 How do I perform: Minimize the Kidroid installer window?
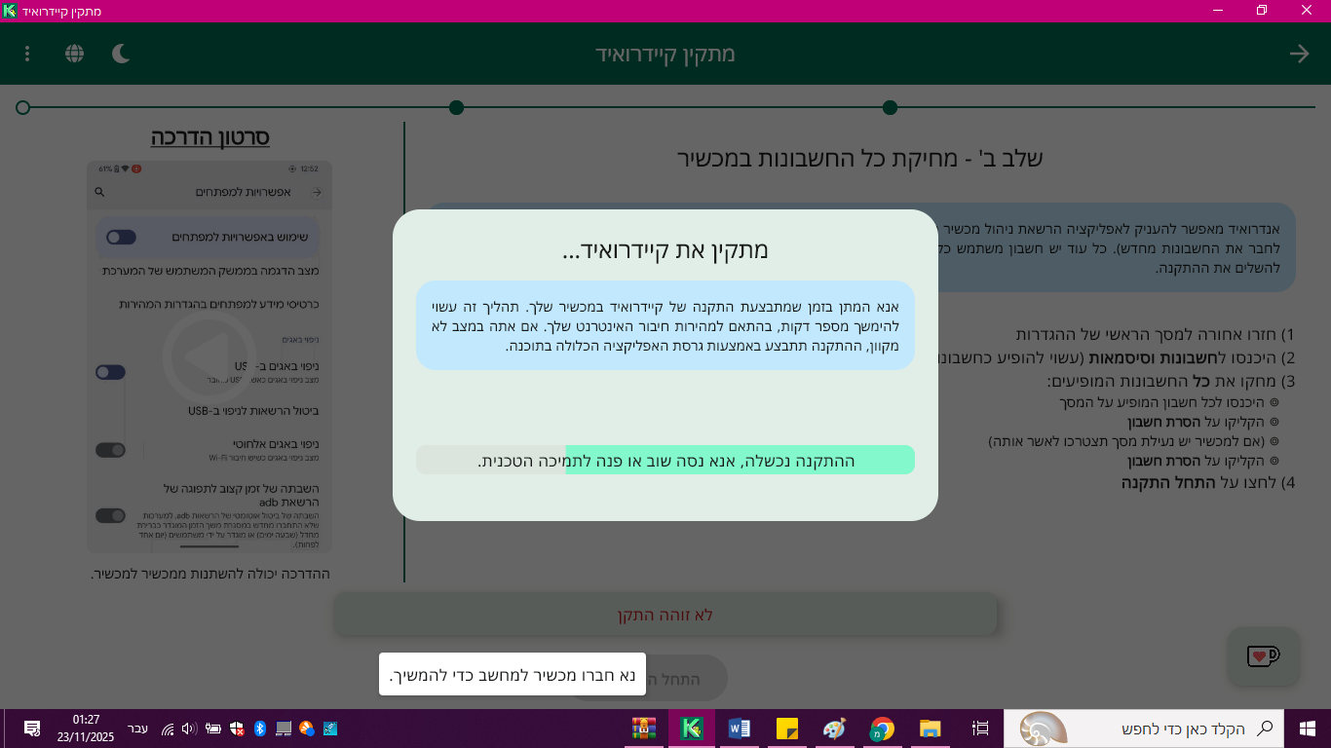click(1218, 11)
